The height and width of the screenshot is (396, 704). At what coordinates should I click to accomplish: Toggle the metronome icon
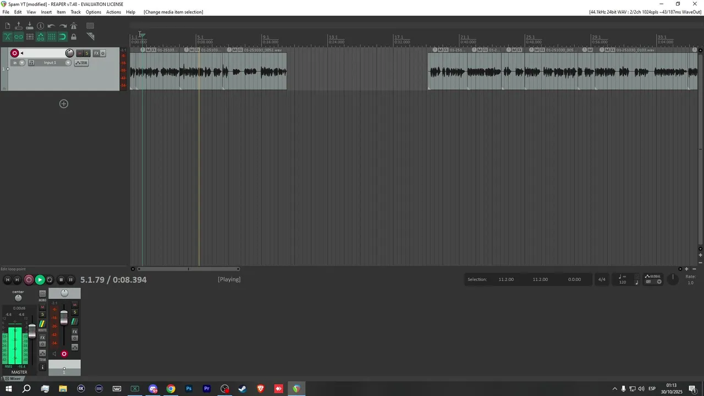tap(74, 26)
